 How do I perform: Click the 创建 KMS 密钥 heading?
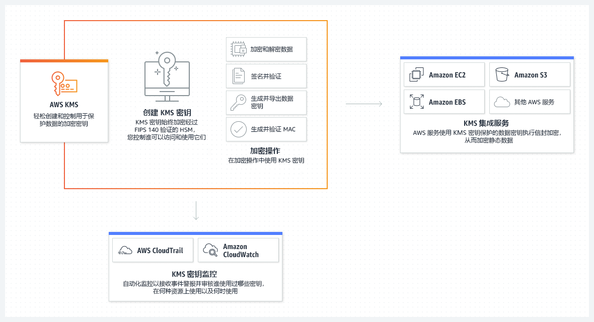[x=167, y=113]
